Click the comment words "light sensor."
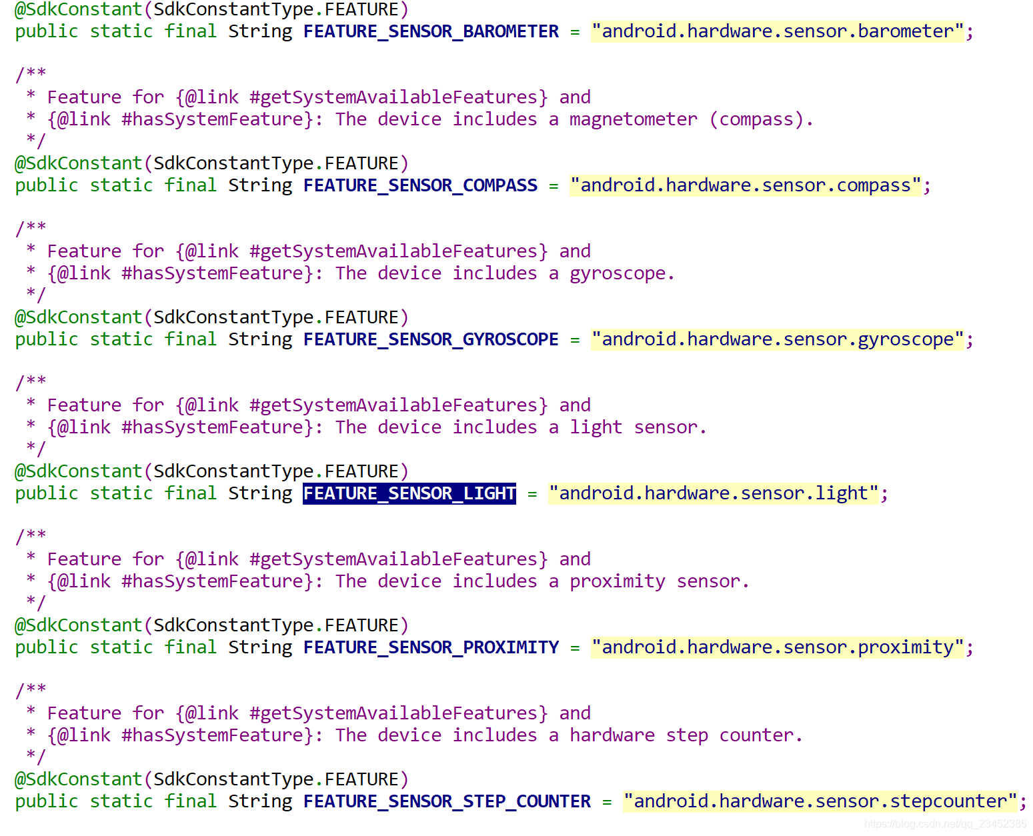1033x836 pixels. point(638,427)
